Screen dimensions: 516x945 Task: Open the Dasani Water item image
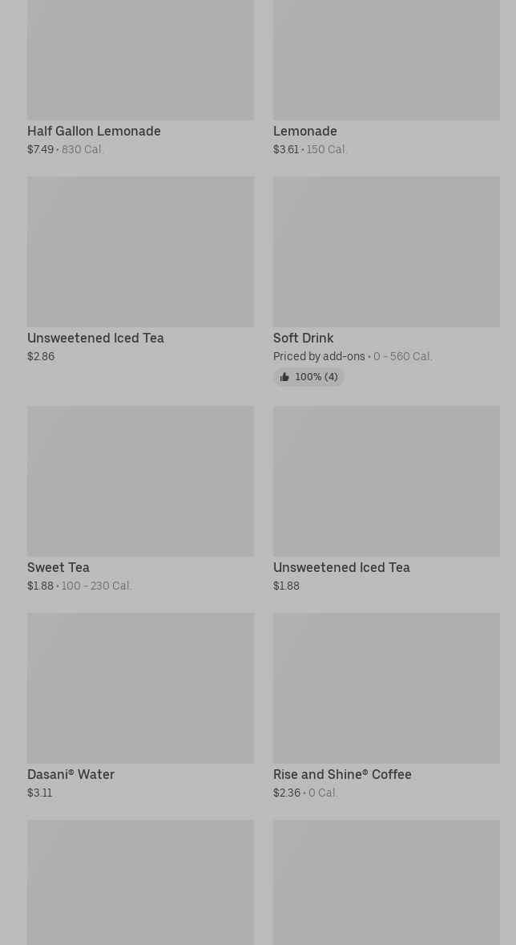point(140,687)
